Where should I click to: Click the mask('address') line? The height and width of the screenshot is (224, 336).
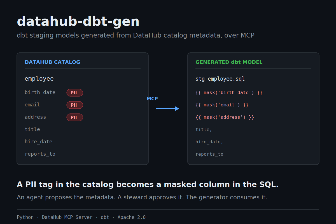point(225,117)
